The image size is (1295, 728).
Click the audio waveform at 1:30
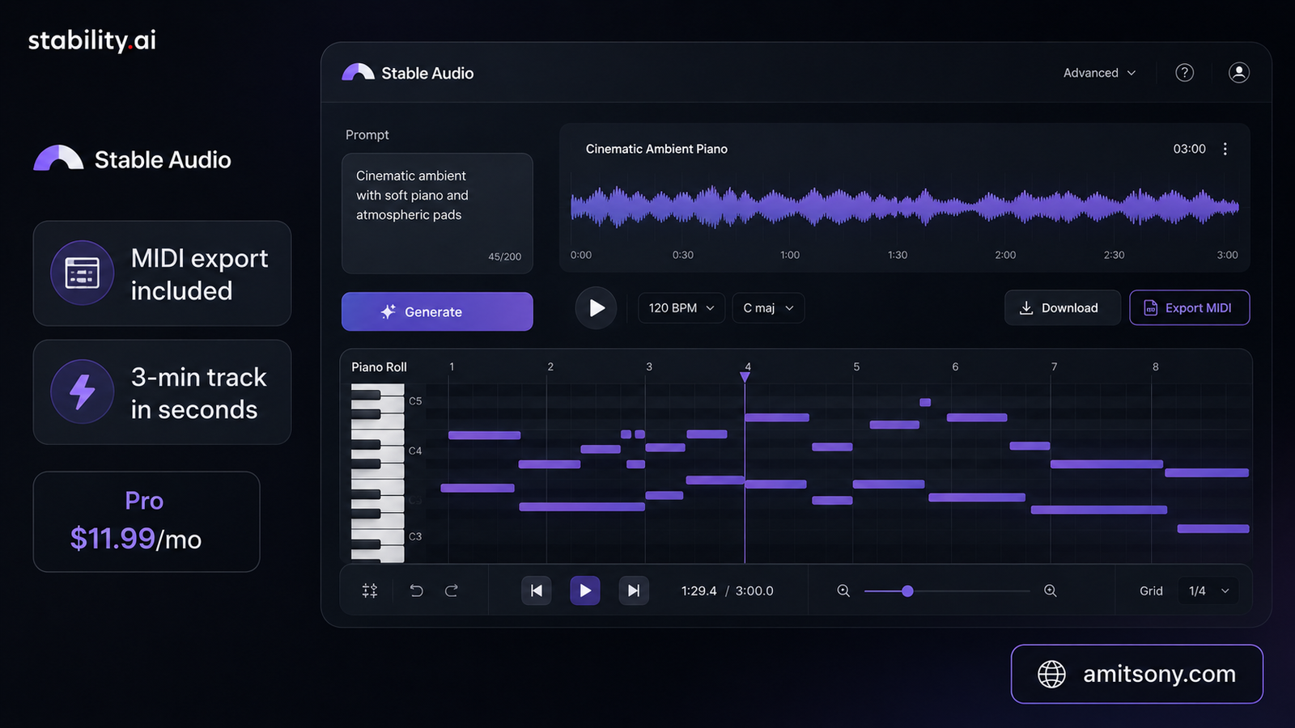pyautogui.click(x=898, y=207)
